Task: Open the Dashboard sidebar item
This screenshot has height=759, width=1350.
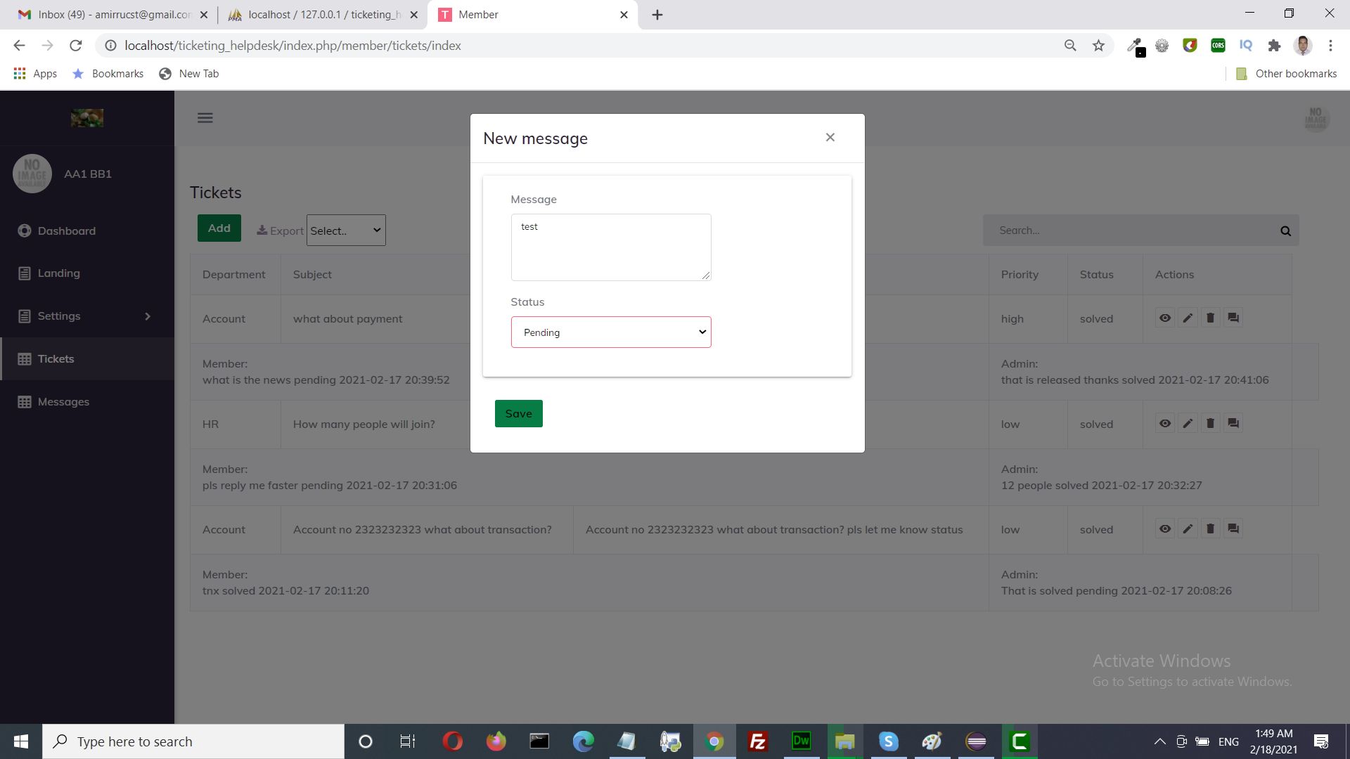Action: coord(66,231)
